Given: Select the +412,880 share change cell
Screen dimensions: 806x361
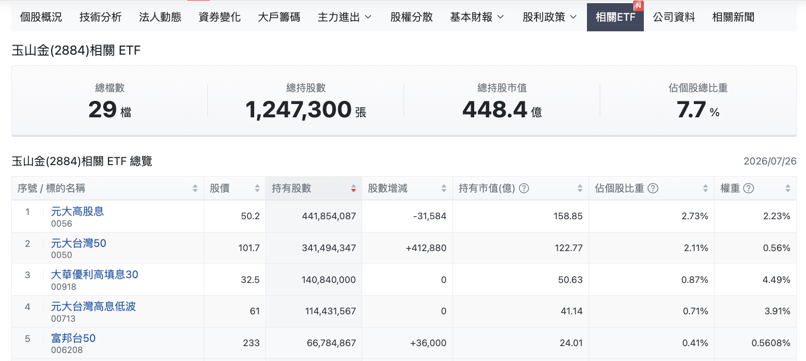Looking at the screenshot, I should pyautogui.click(x=407, y=248).
